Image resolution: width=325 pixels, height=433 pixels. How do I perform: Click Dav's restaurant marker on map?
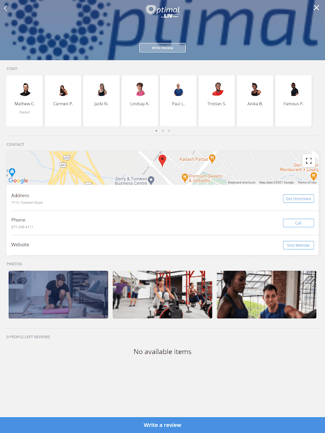[x=314, y=176]
